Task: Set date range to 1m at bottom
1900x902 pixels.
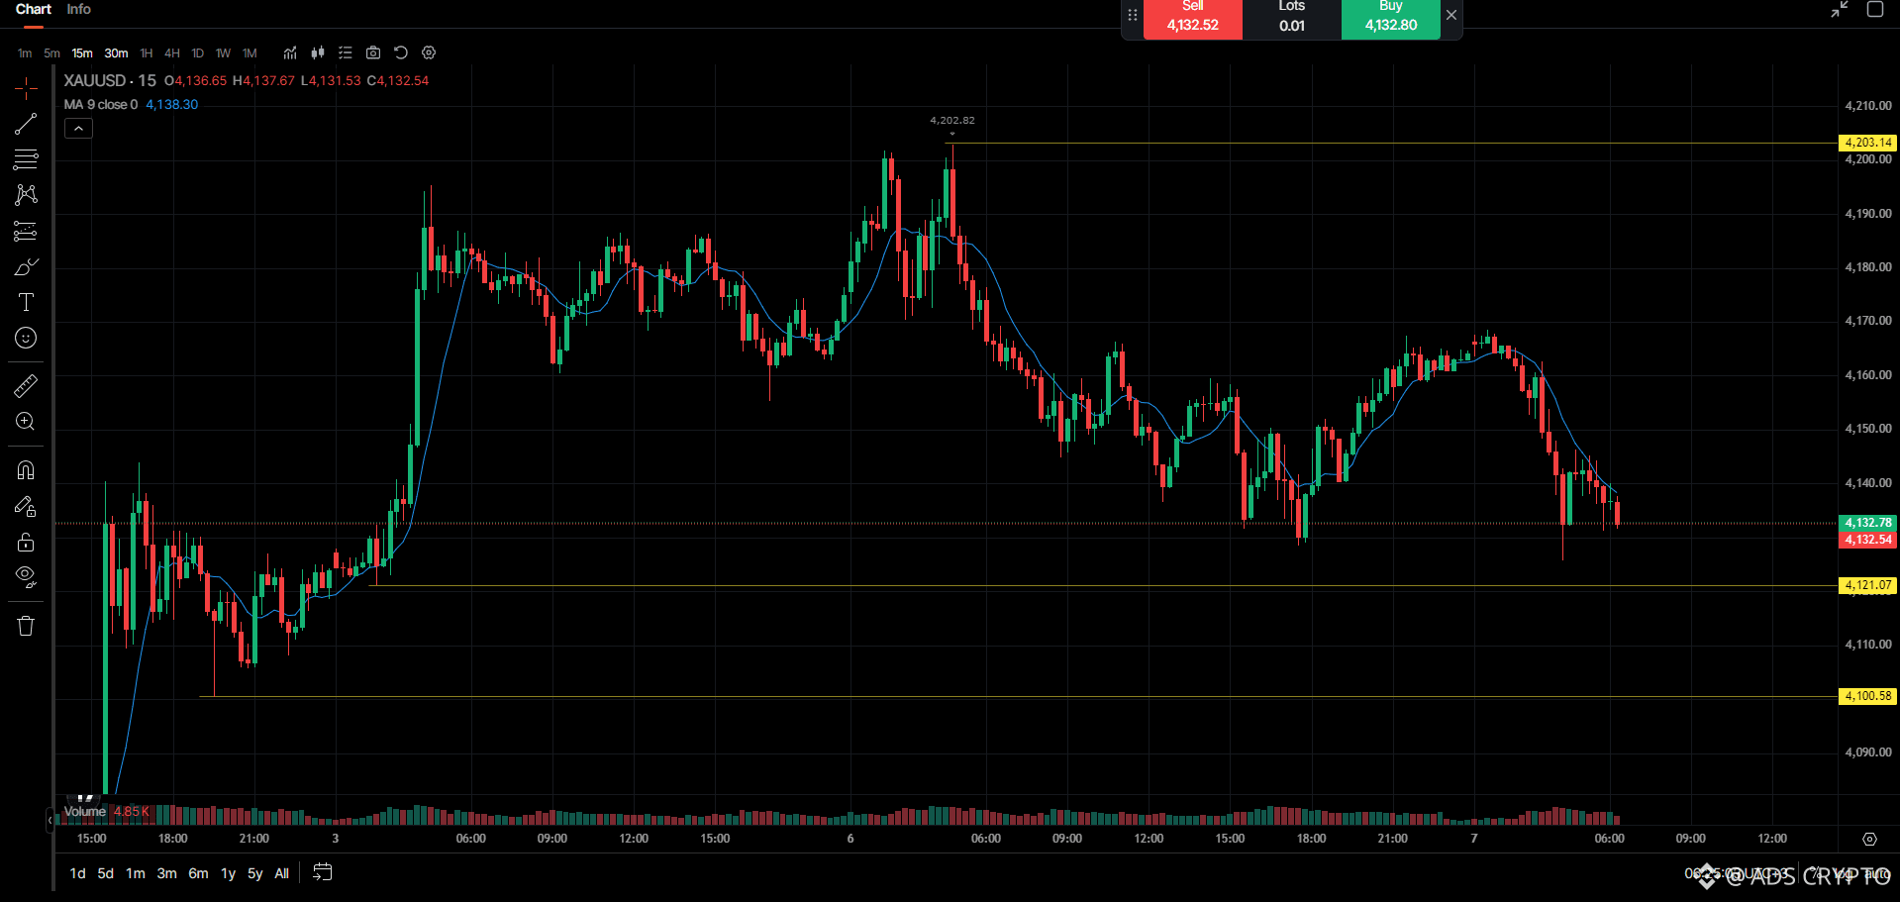Action: 136,873
